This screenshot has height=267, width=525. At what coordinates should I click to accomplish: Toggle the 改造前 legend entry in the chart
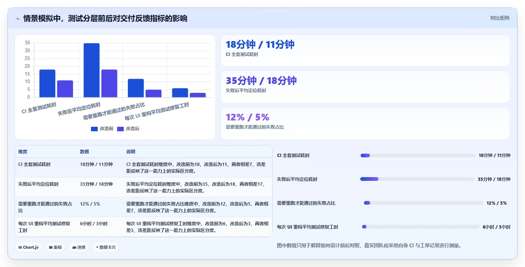coord(102,129)
